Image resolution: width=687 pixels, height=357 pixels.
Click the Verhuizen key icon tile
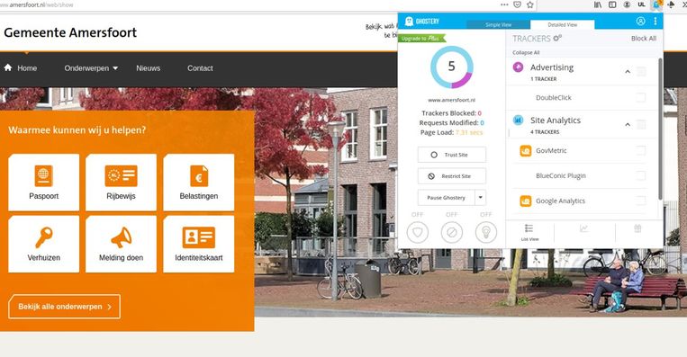pos(44,244)
